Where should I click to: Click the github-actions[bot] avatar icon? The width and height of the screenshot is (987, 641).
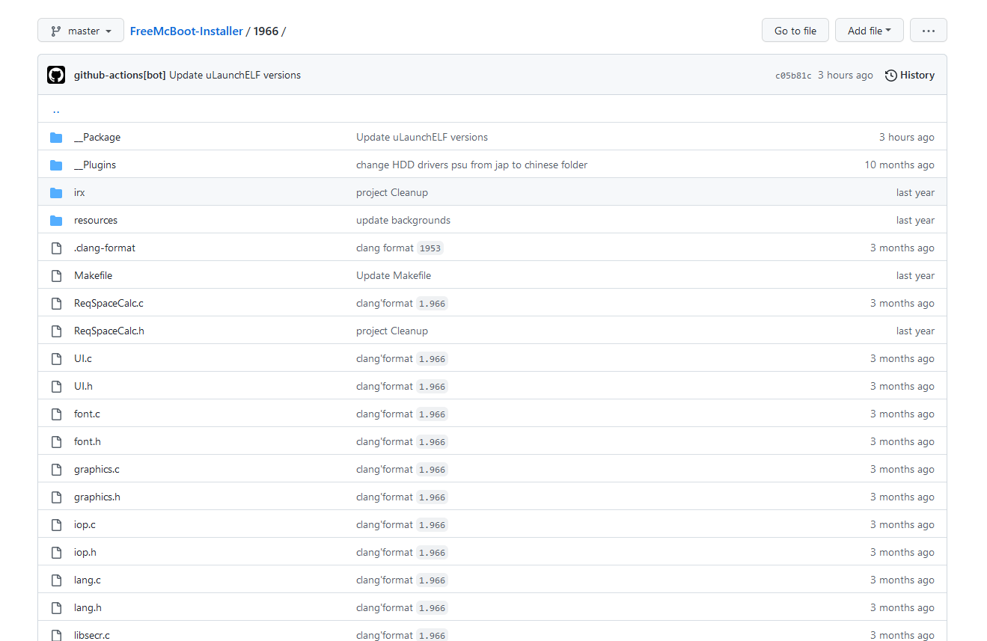click(x=56, y=75)
